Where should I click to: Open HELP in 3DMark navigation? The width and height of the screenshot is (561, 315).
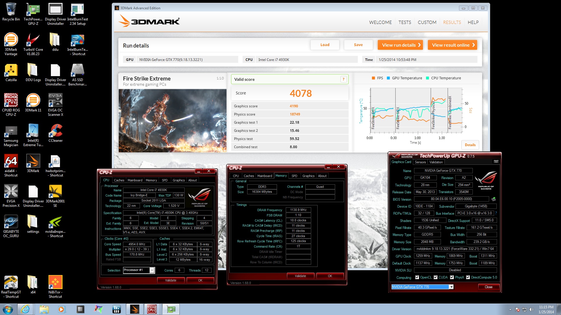(x=473, y=22)
